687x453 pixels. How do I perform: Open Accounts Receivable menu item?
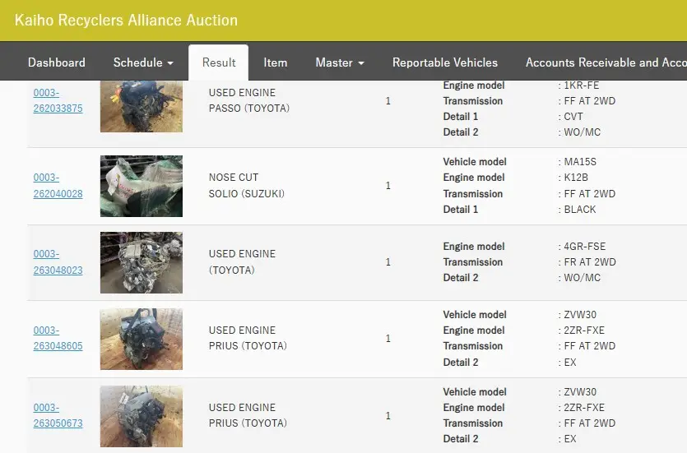[606, 62]
